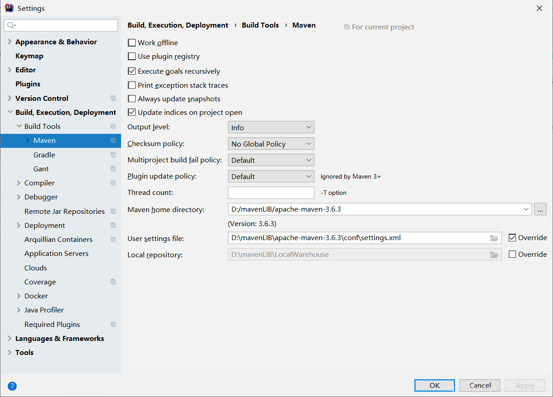The image size is (553, 397).
Task: Expand the Tools tree node
Action: coord(9,352)
